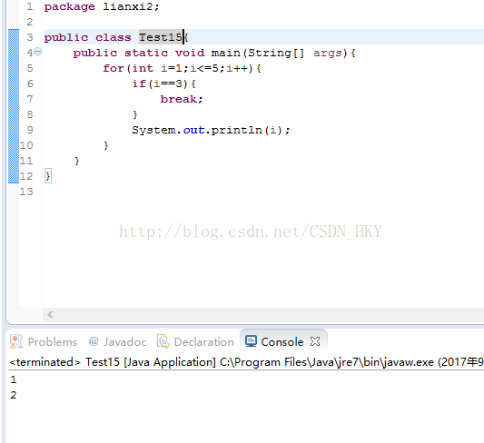Viewport: 484px width, 443px height.
Task: Click the closing brace on line 8
Action: coord(135,114)
